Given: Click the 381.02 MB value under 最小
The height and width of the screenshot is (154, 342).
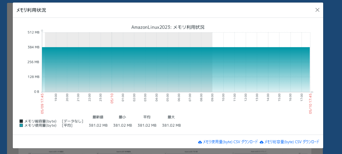Looking at the screenshot, I should pyautogui.click(x=123, y=125).
